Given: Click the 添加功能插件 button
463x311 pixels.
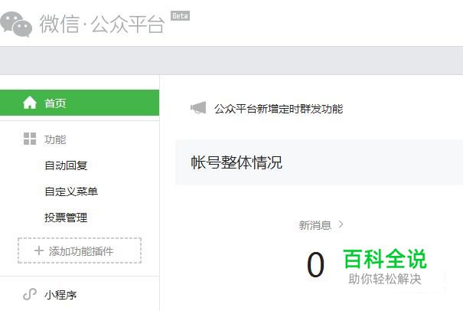Looking at the screenshot, I should point(80,250).
